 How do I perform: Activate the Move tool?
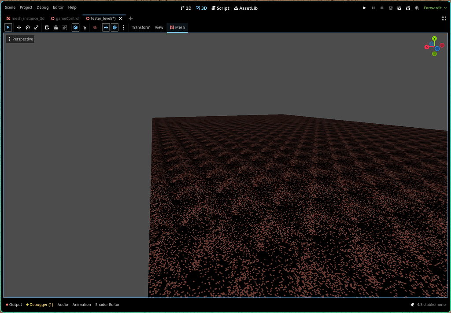[19, 27]
